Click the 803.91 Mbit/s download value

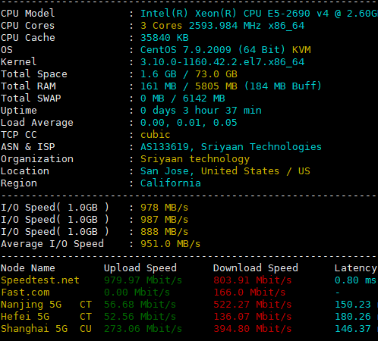click(x=253, y=280)
